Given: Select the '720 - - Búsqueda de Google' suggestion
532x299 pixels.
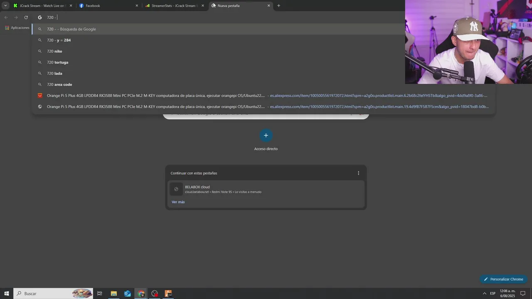Looking at the screenshot, I should (x=218, y=29).
